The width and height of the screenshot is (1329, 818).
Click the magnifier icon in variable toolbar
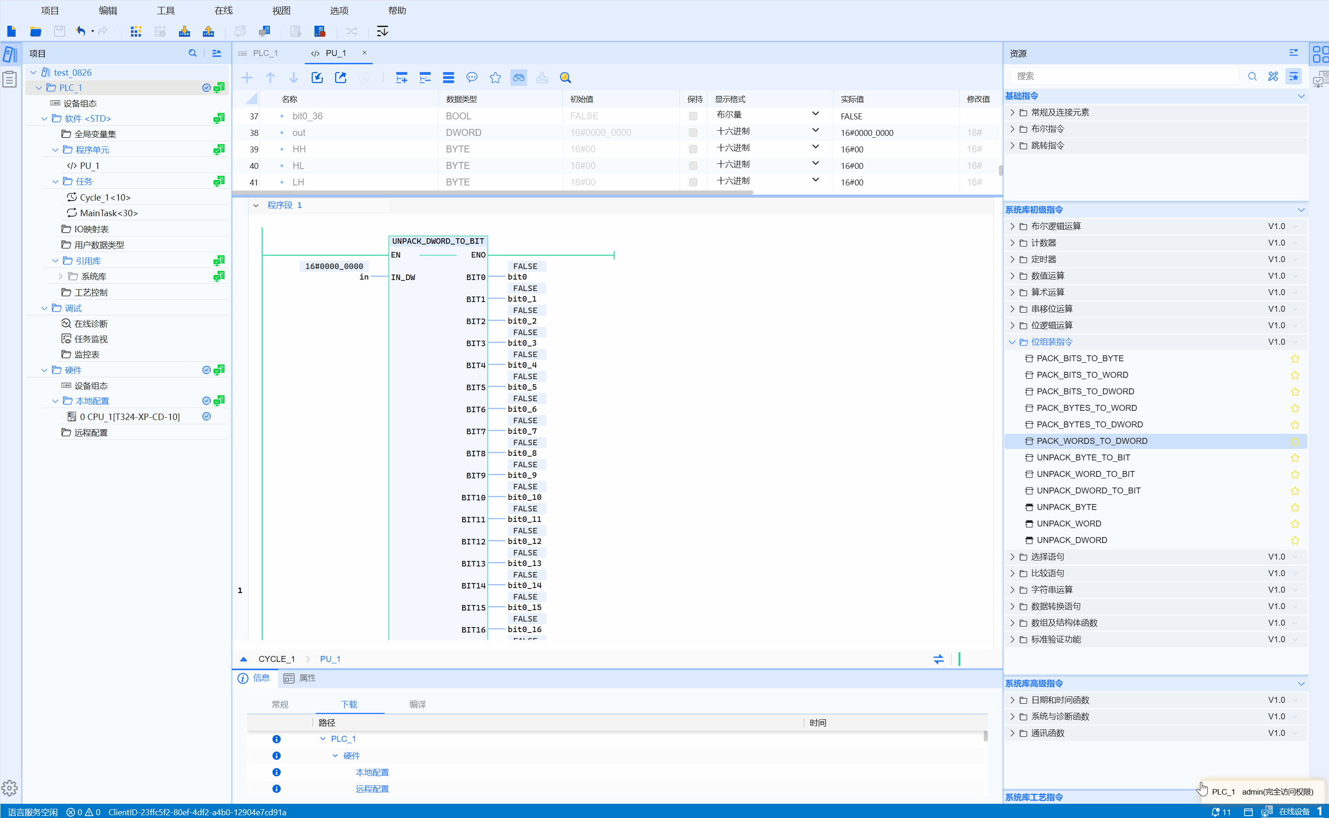(565, 78)
